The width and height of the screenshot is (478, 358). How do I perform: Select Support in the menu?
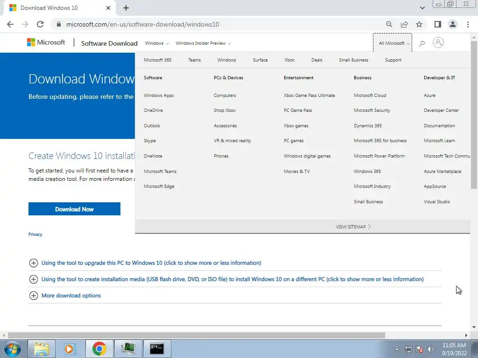pyautogui.click(x=393, y=60)
